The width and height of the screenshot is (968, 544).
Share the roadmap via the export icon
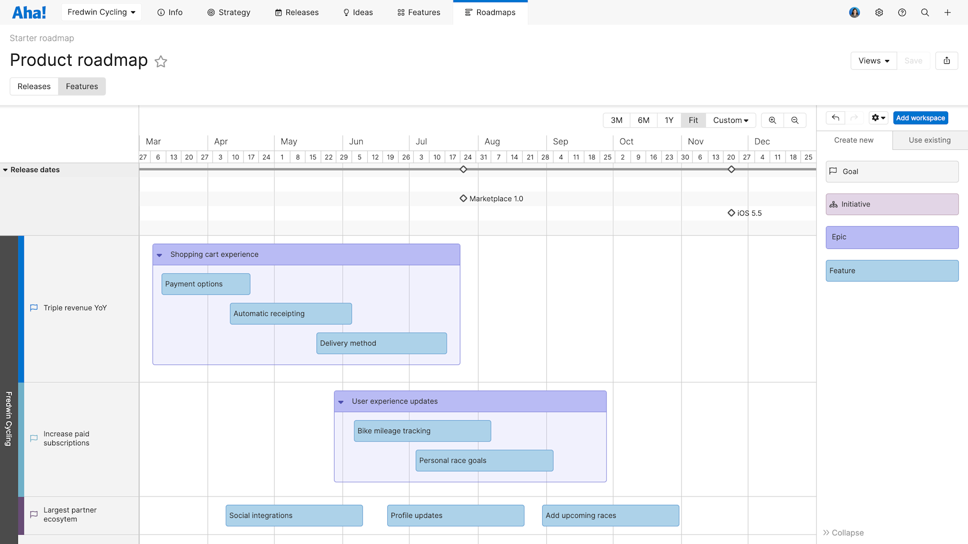pyautogui.click(x=947, y=60)
